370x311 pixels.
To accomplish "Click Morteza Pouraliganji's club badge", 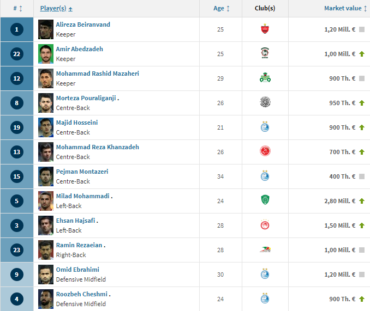I will pos(265,102).
